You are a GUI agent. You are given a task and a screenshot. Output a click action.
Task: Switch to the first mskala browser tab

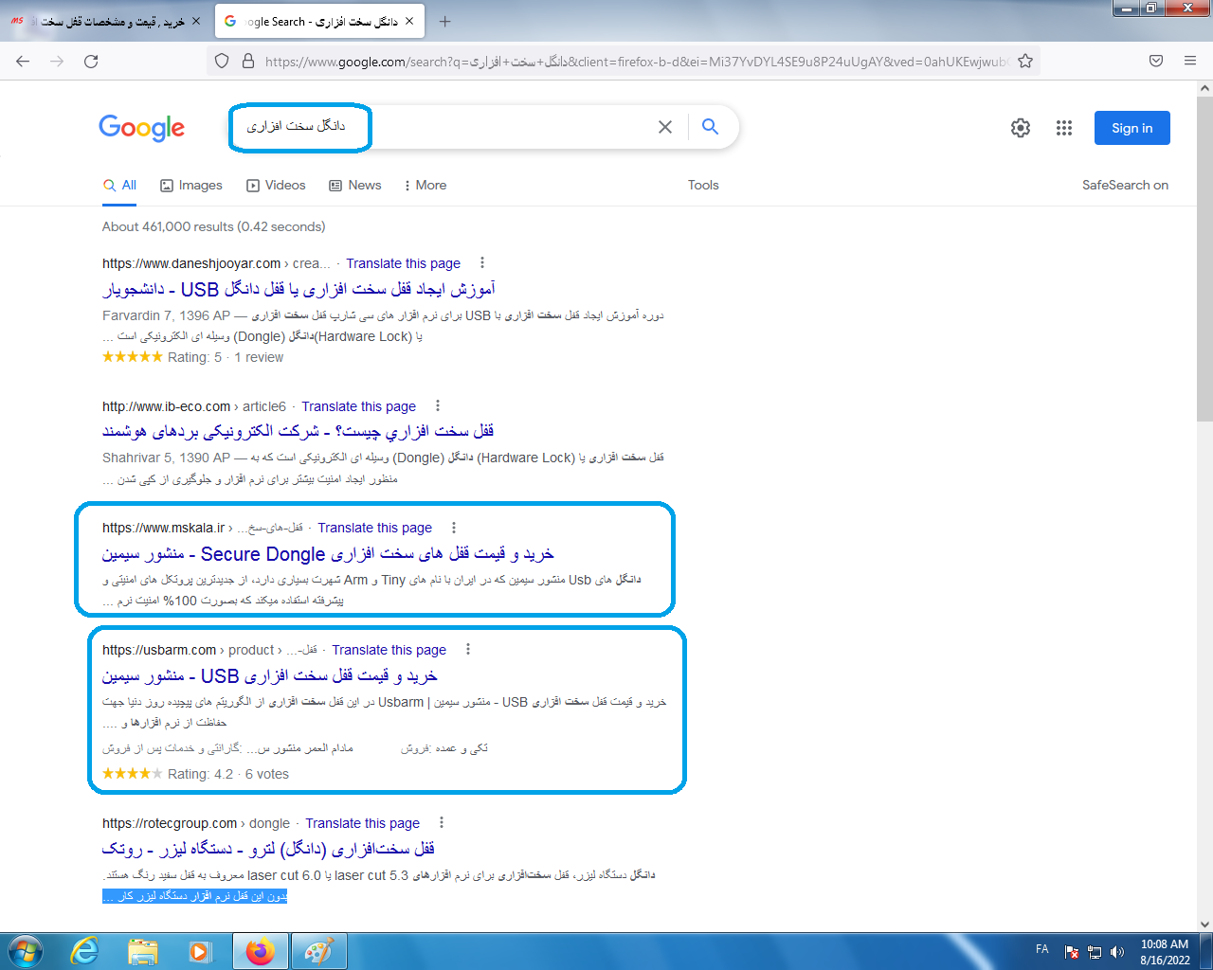tap(106, 21)
